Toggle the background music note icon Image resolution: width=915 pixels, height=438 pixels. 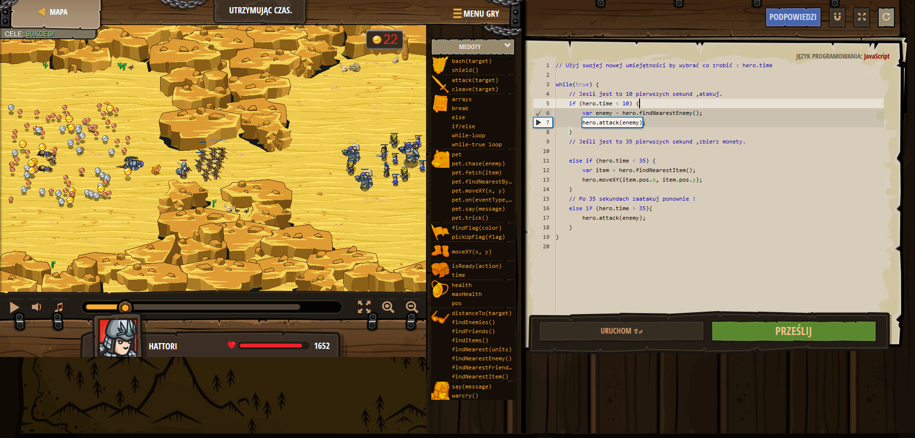[x=59, y=307]
